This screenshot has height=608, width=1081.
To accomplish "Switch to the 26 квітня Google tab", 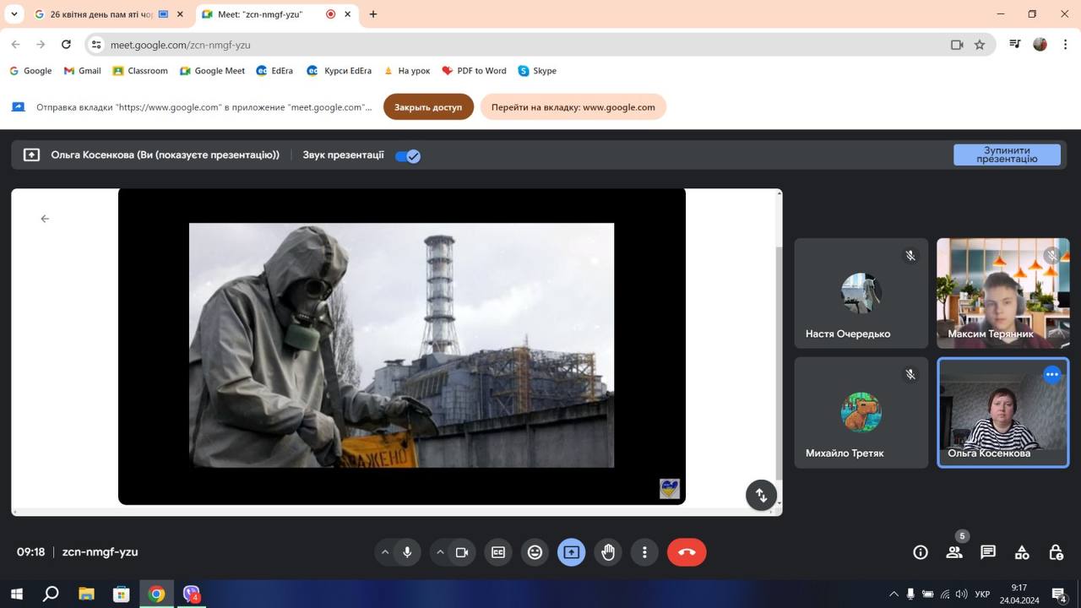I will point(101,14).
